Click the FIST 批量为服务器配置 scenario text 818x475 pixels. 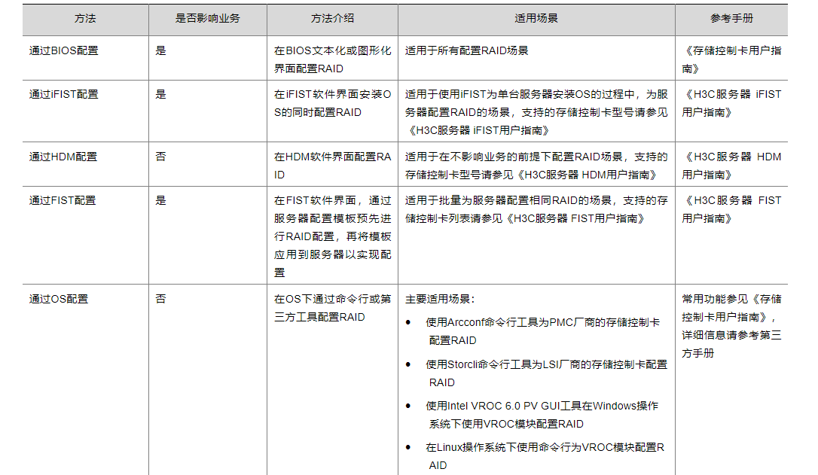click(x=536, y=209)
